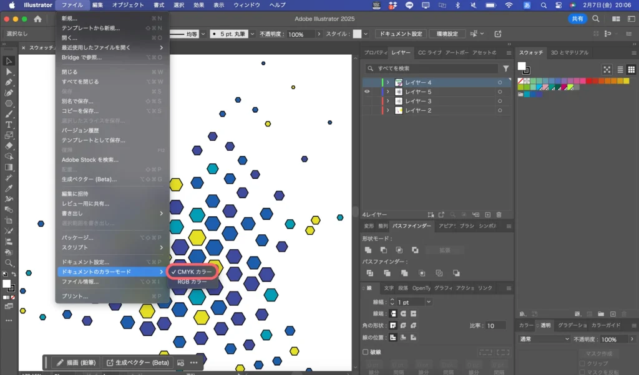This screenshot has width=639, height=375.
Task: Click the delete layer trash icon
Action: click(x=499, y=214)
